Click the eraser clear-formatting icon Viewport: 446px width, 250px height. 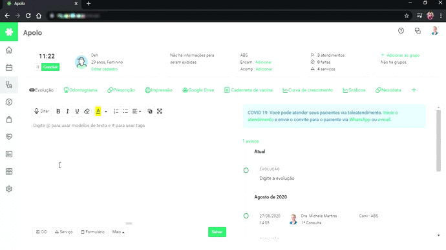(x=87, y=111)
